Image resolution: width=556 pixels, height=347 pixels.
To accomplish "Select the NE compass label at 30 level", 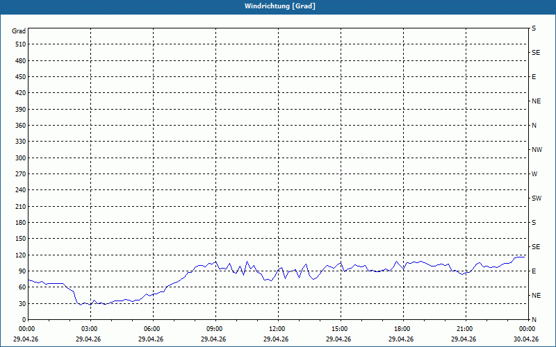I will pyautogui.click(x=536, y=296).
